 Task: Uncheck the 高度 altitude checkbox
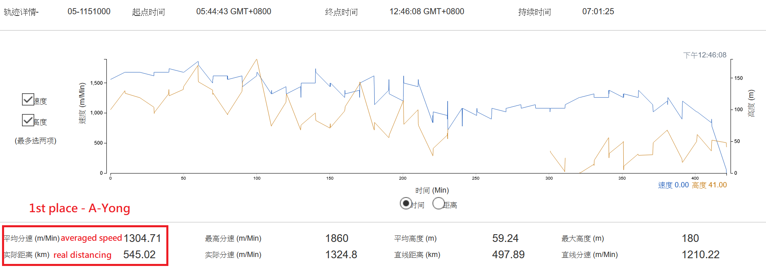[x=28, y=120]
